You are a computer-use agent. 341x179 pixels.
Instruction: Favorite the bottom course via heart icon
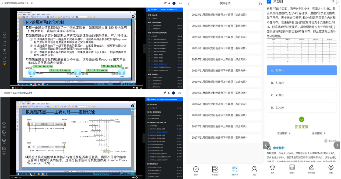(x=4, y=124)
